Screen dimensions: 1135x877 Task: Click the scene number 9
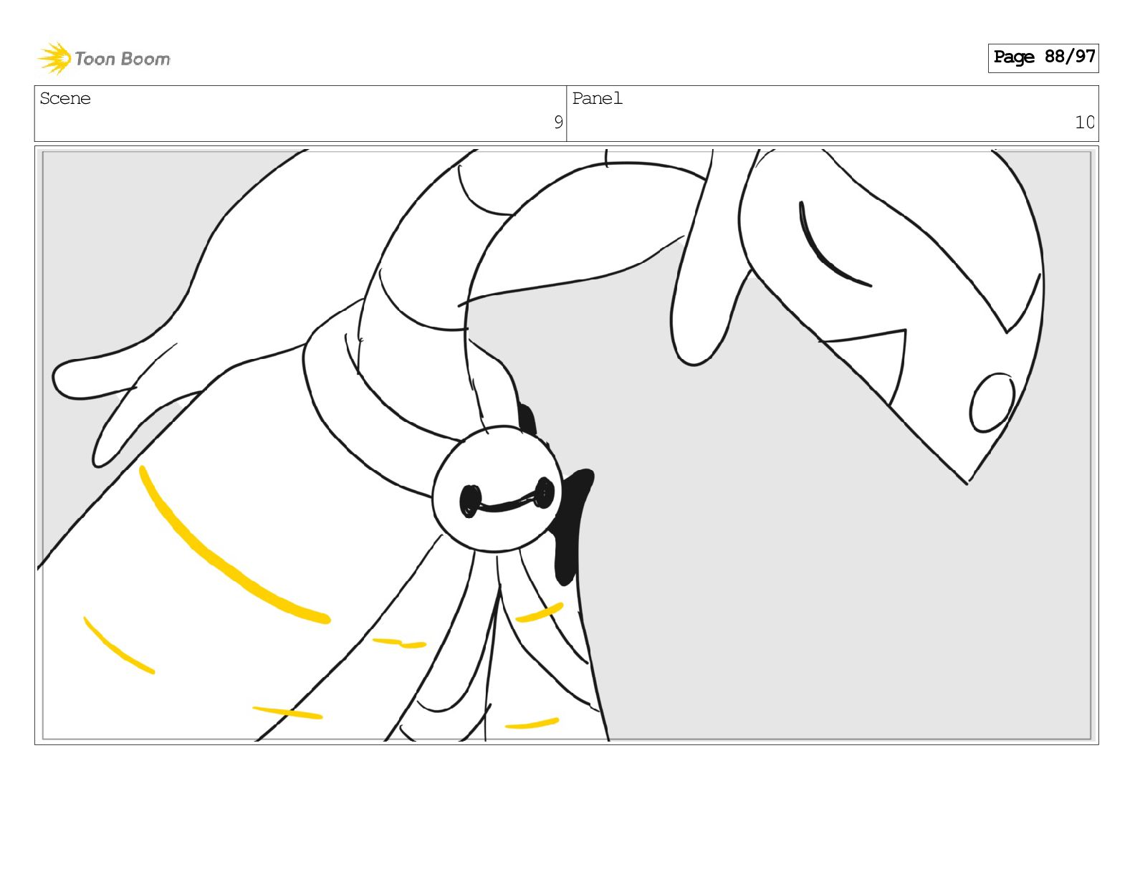[558, 123]
